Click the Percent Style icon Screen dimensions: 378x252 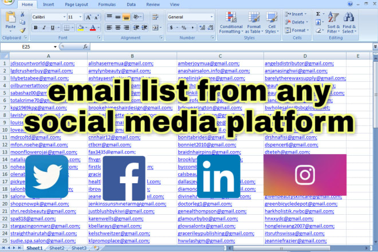pyautogui.click(x=184, y=27)
